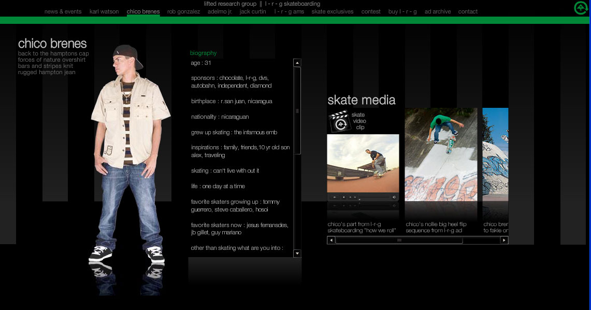Image resolution: width=591 pixels, height=310 pixels.
Task: Click the video player stop button
Action: tap(343, 197)
